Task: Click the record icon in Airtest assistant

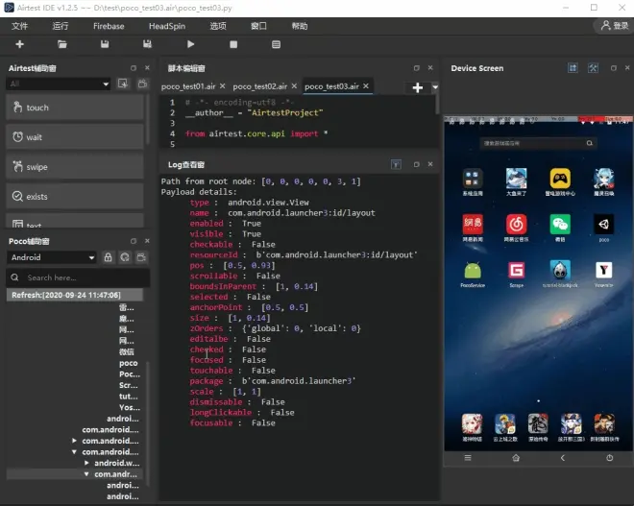Action: [x=123, y=84]
